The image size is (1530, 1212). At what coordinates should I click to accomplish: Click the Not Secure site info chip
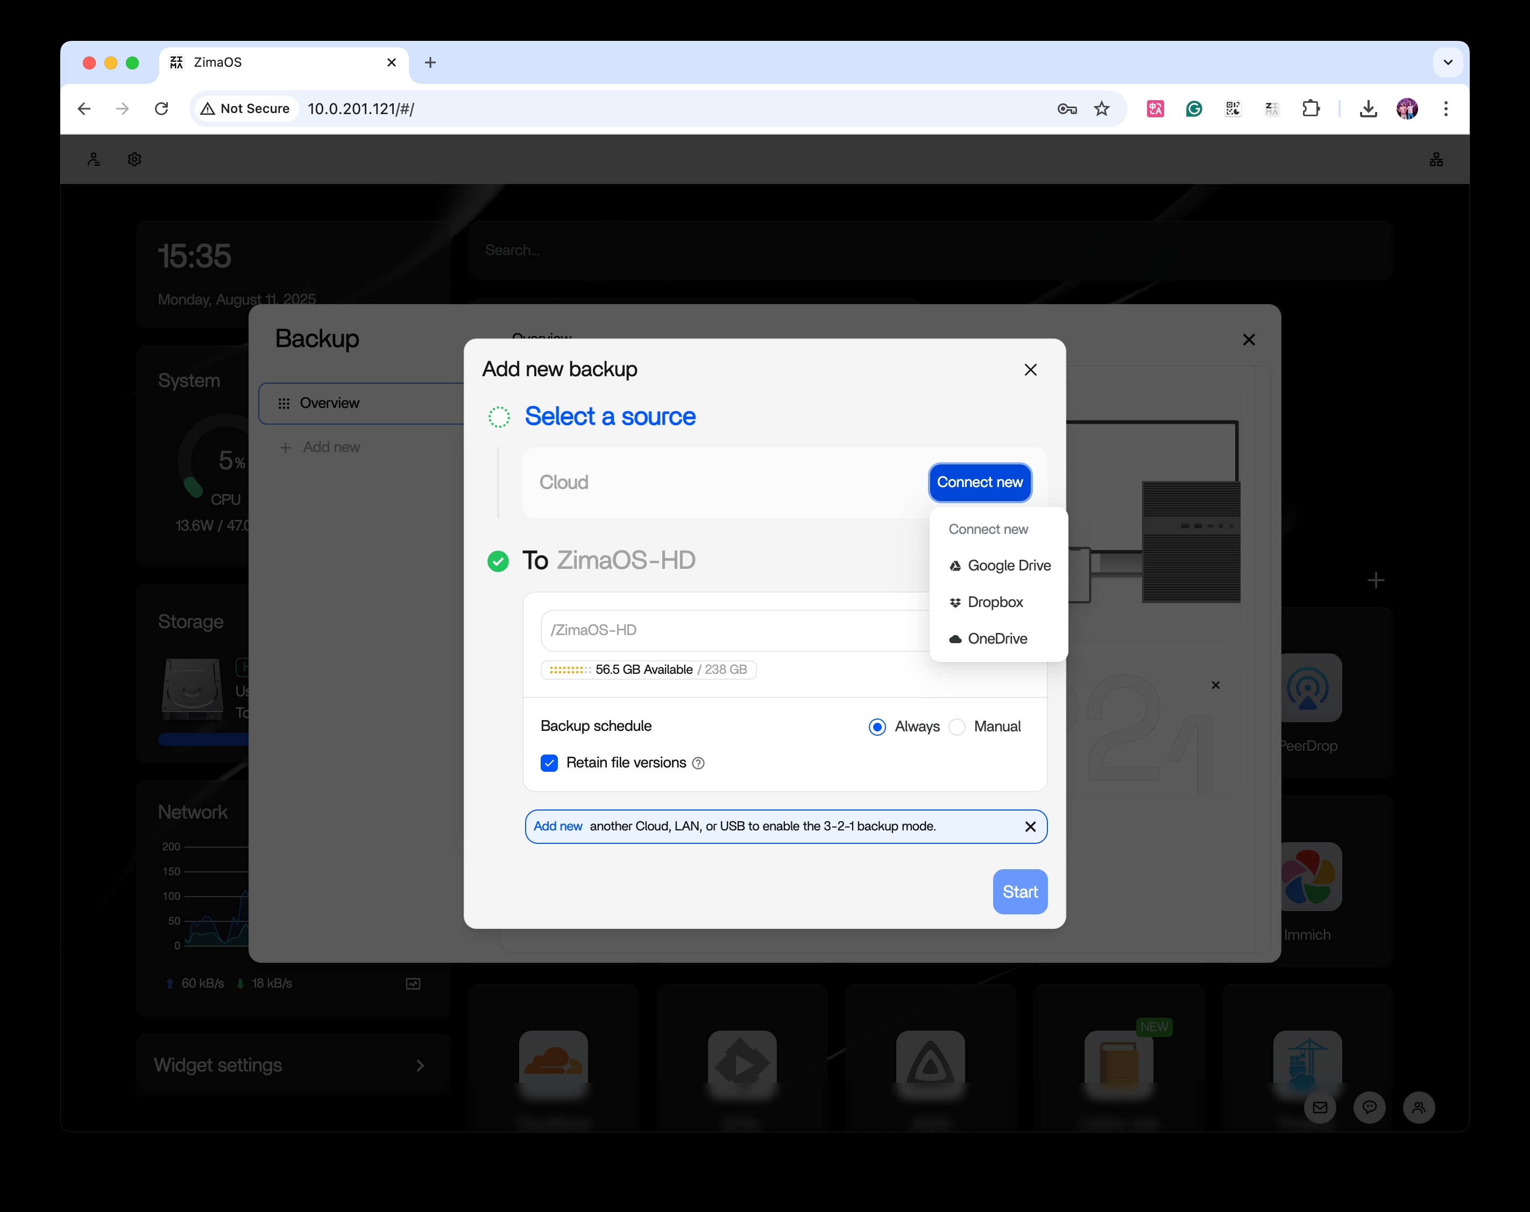245,109
